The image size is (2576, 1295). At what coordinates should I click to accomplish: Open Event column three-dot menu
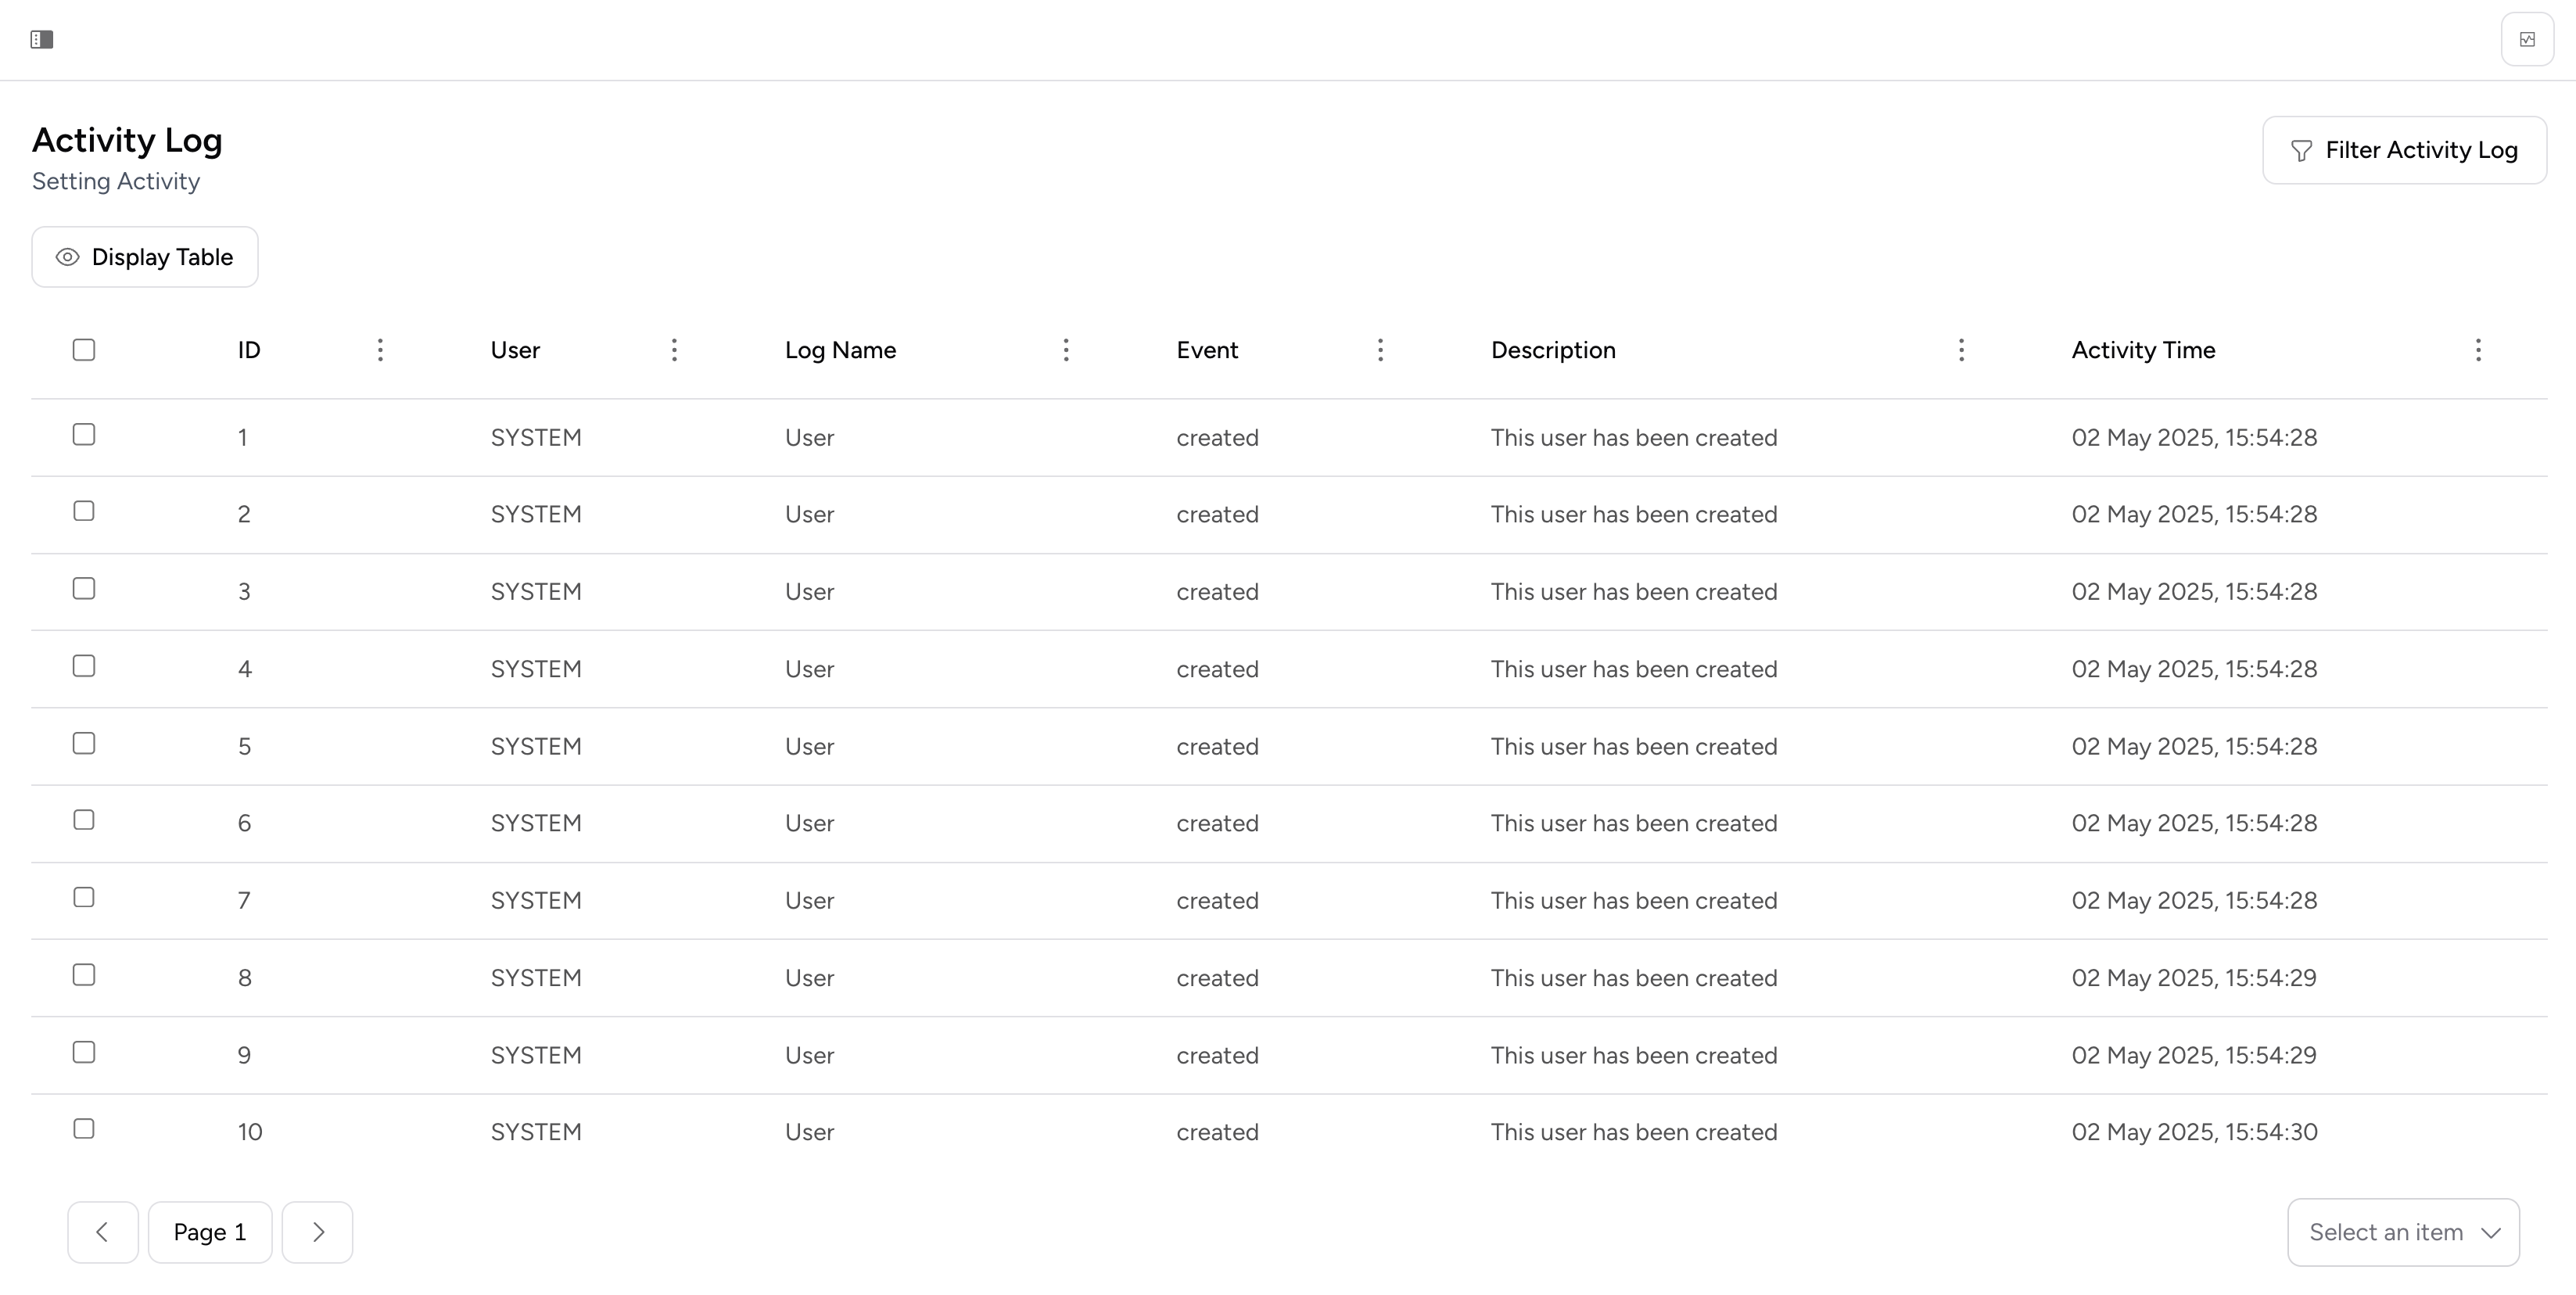tap(1380, 350)
